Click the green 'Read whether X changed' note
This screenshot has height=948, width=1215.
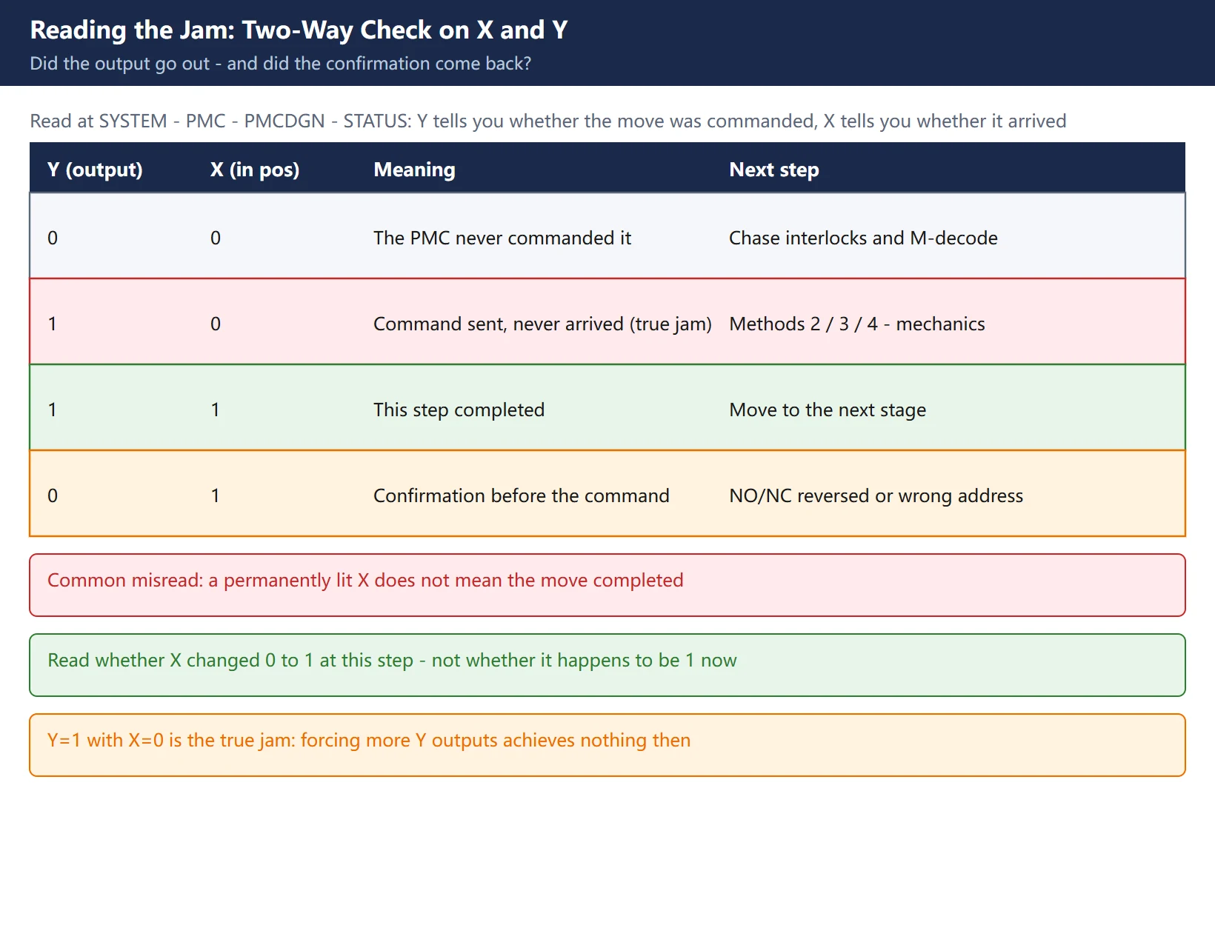[607, 665]
